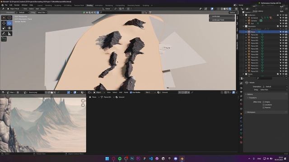Open the Edit menu
Screen dimensions: 289x162
11,5
